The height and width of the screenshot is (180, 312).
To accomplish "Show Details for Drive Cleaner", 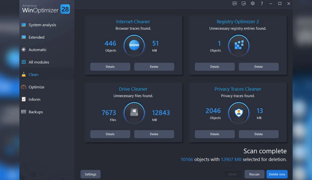I will pyautogui.click(x=110, y=134).
